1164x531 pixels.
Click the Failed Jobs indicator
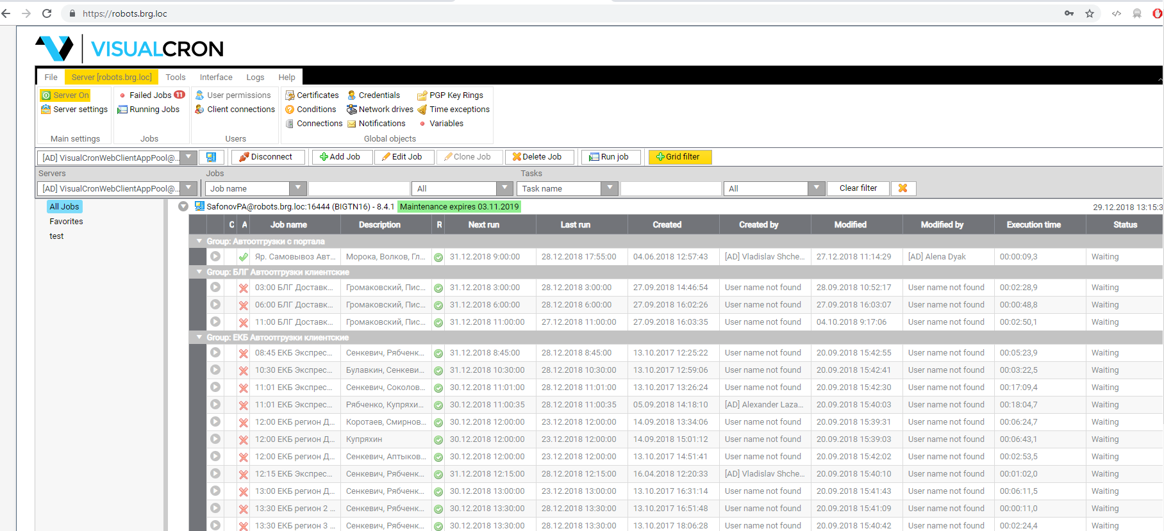152,95
